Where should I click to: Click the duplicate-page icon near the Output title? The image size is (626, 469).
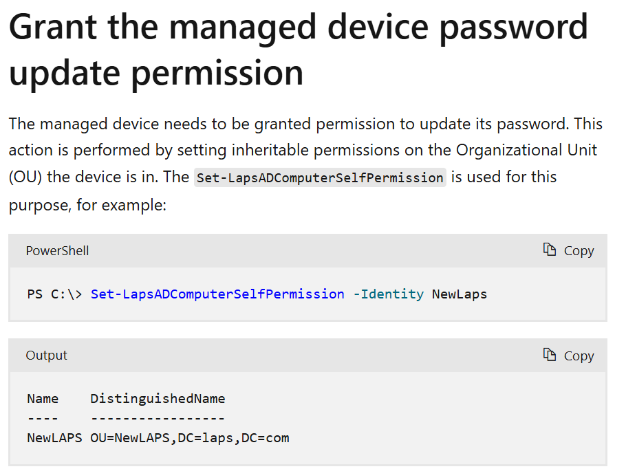point(548,356)
